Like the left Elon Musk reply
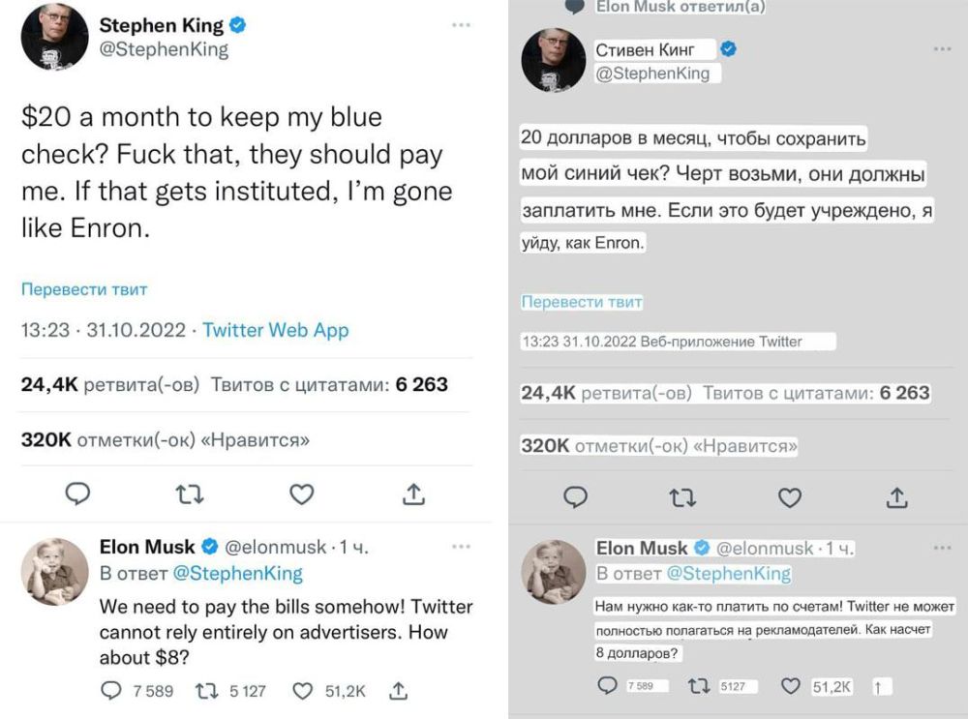The image size is (968, 719). [x=303, y=691]
